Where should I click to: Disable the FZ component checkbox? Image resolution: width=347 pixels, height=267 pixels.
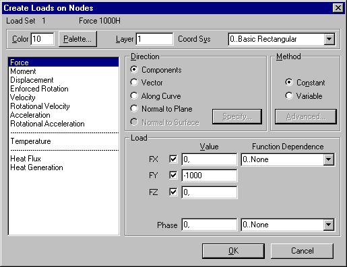(173, 192)
